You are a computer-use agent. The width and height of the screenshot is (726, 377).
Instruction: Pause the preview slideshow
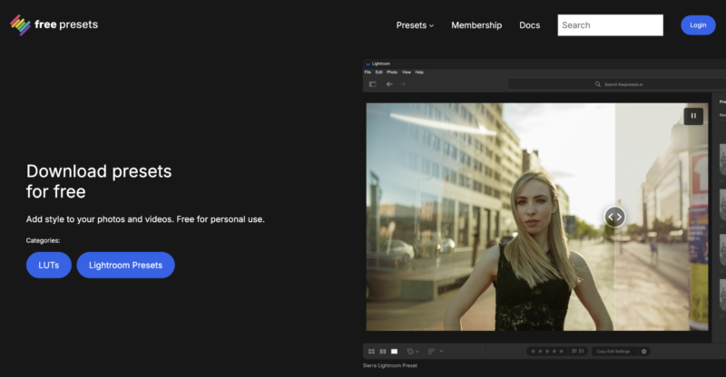click(693, 116)
